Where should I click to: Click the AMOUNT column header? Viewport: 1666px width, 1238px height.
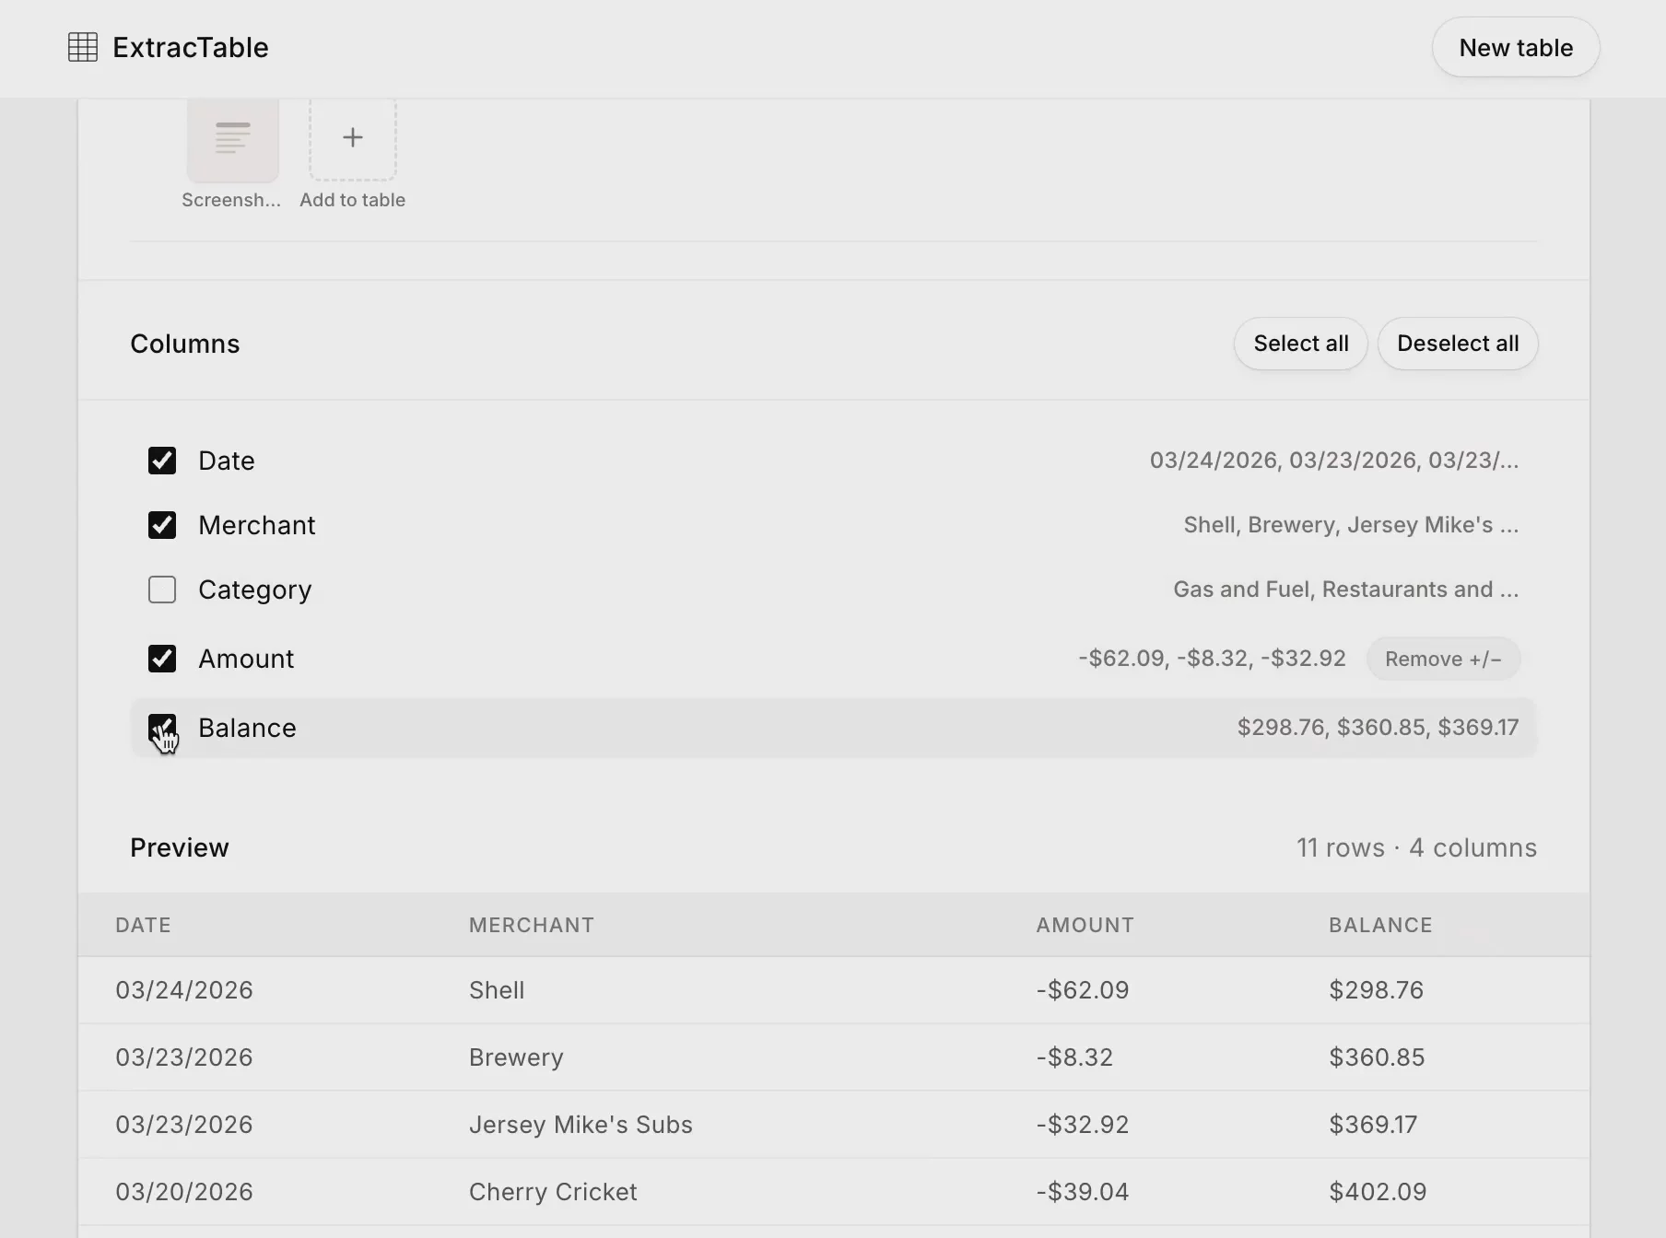pyautogui.click(x=1085, y=925)
